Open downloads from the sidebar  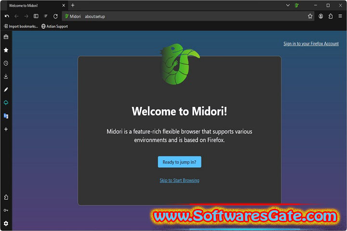coord(6,76)
